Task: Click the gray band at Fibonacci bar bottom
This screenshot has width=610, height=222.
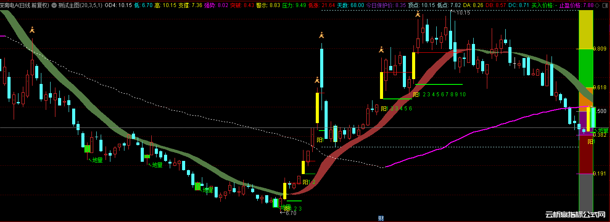Action: pos(586,193)
